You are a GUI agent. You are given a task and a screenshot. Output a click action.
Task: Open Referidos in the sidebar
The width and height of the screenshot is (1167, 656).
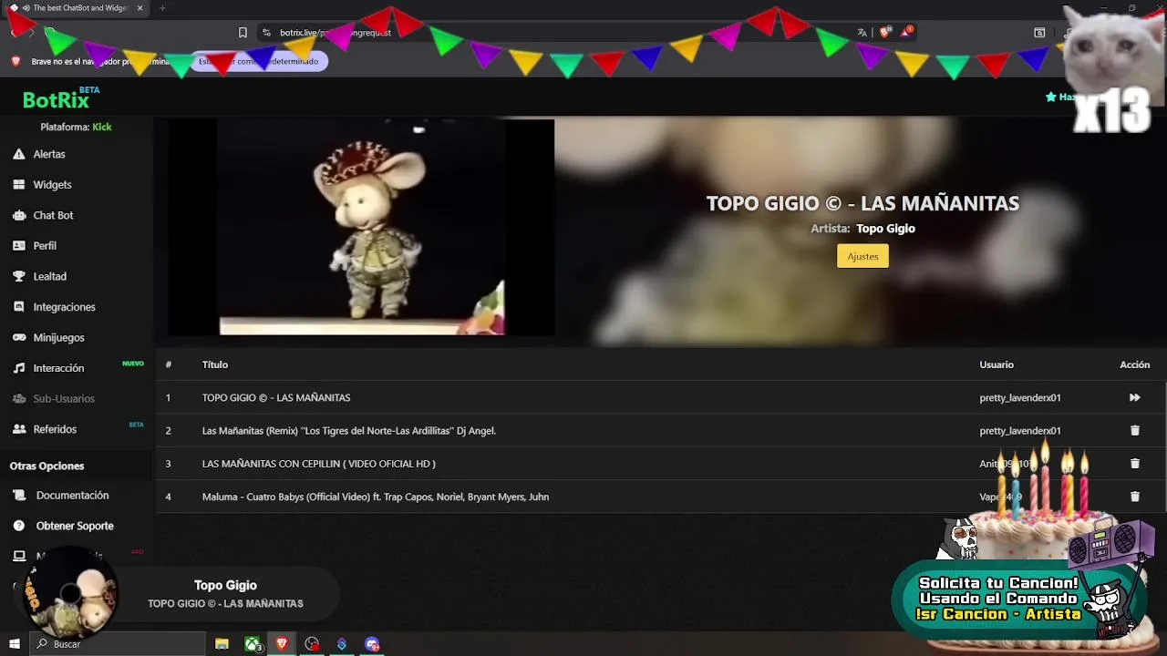55,429
